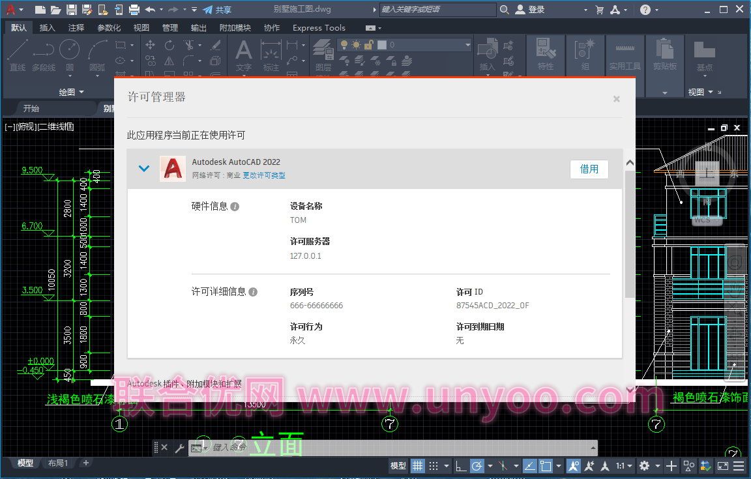Open the Help question mark icon
Screen dimensions: 751x479
645,10
